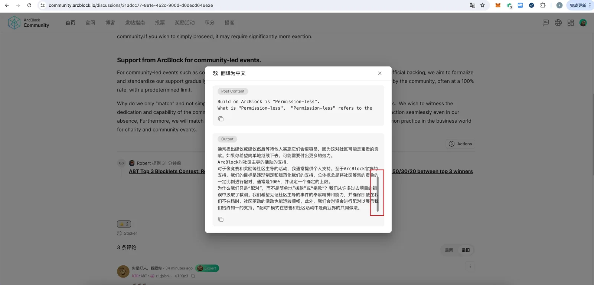Select the 播客 navigation item
Image resolution: width=594 pixels, height=285 pixels.
coord(229,23)
